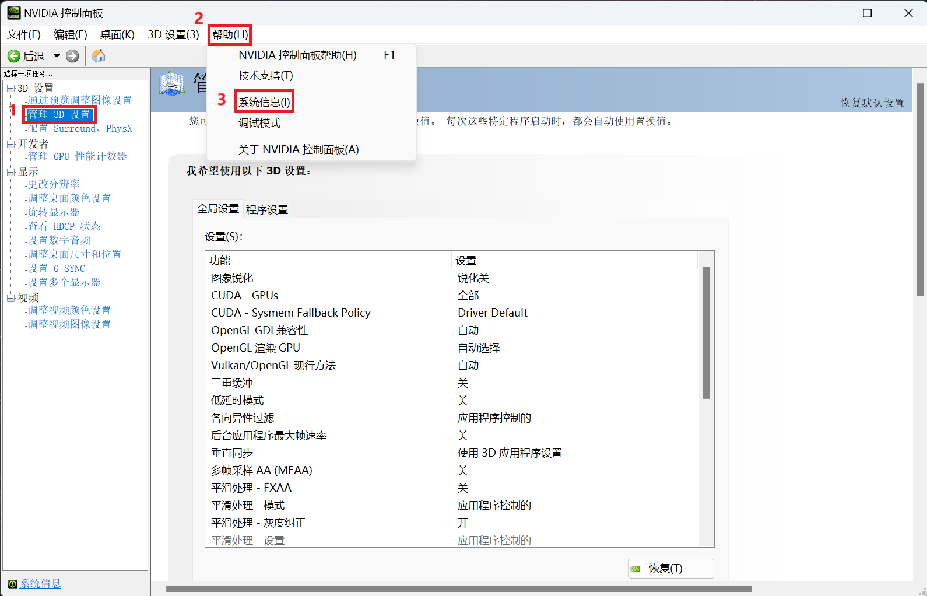This screenshot has height=596, width=927.
Task: Select Vulkan/OpenGL 现行方法 row
Action: point(452,366)
